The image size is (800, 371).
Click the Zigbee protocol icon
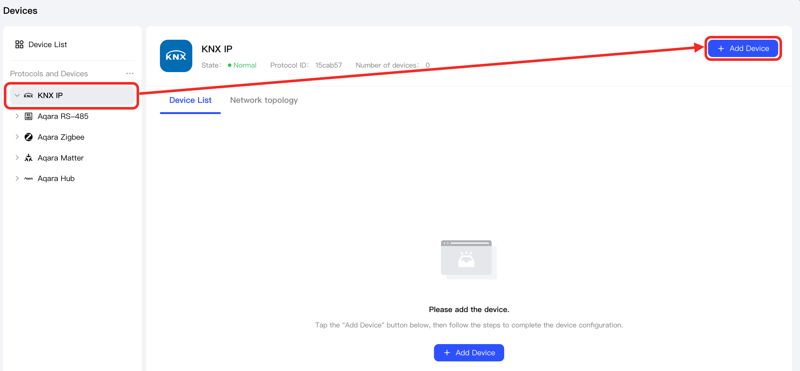tap(29, 137)
